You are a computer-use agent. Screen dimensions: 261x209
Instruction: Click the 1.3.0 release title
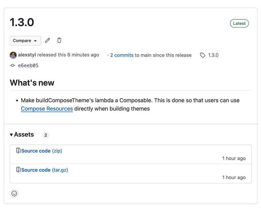(22, 22)
